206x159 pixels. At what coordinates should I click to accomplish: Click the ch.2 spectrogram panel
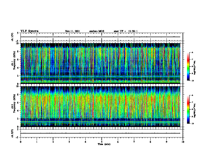click(x=100, y=107)
